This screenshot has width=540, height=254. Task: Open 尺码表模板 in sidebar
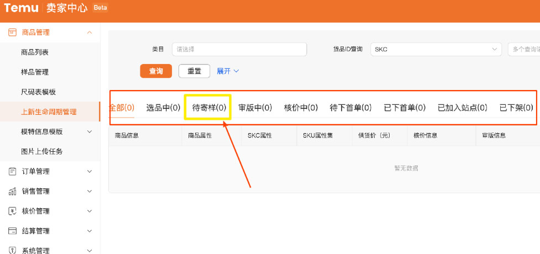pyautogui.click(x=38, y=92)
